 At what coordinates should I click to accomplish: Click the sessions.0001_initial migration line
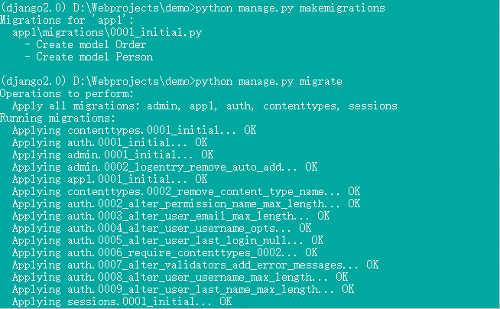click(x=122, y=301)
